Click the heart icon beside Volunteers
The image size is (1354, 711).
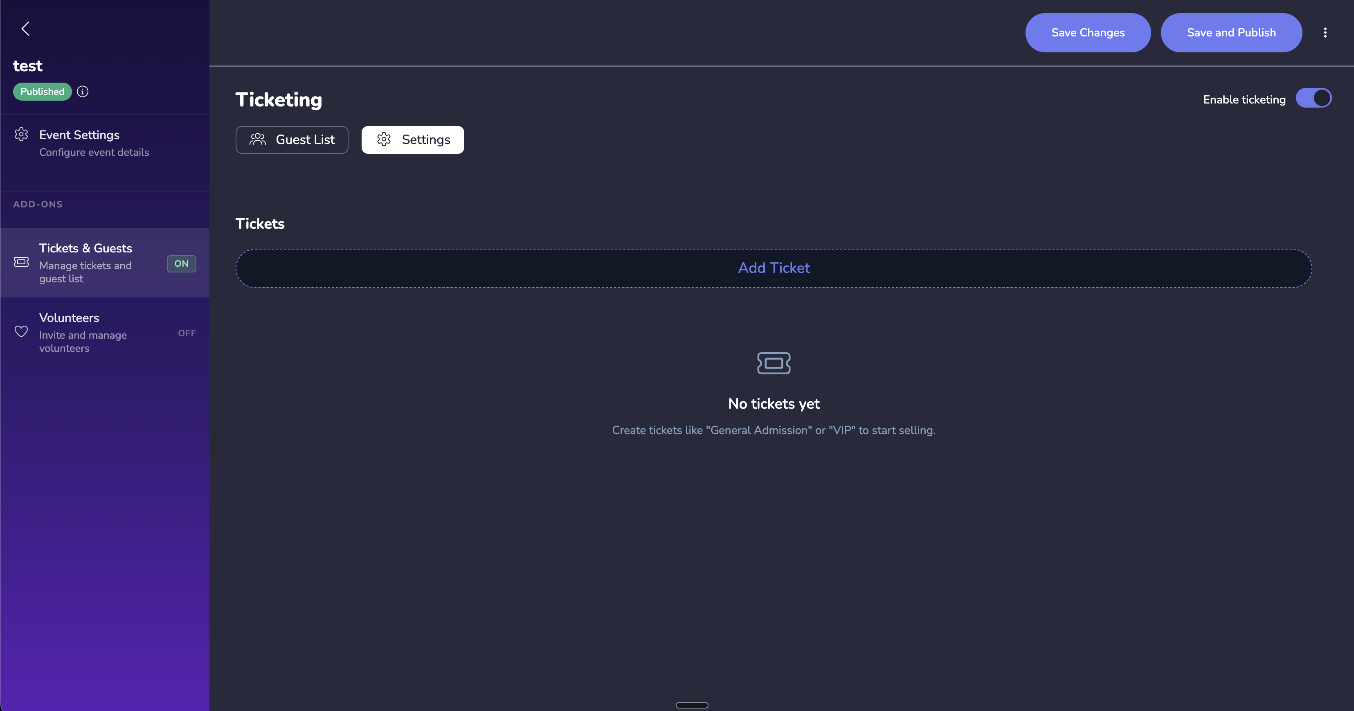click(x=21, y=332)
